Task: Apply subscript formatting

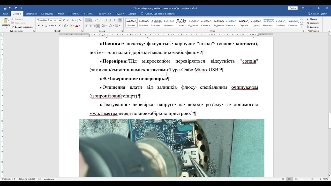Action: coord(56,26)
